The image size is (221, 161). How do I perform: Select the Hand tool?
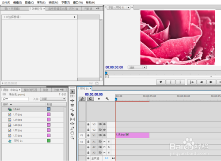[72, 133]
